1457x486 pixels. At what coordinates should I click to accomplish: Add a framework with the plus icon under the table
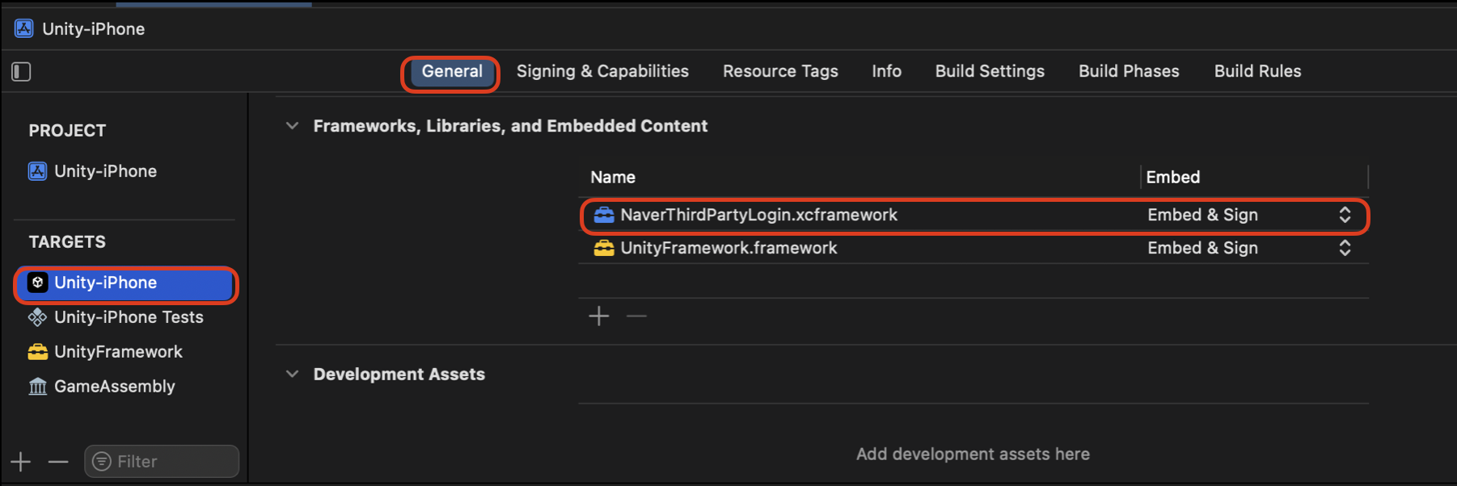(x=599, y=316)
